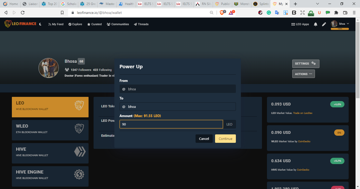Click the From account field

(178, 89)
